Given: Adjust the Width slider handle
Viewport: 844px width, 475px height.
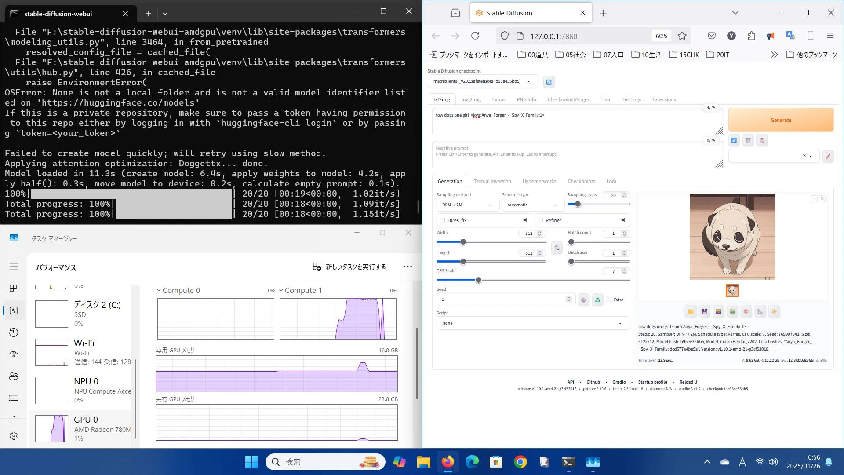Looking at the screenshot, I should pos(463,242).
